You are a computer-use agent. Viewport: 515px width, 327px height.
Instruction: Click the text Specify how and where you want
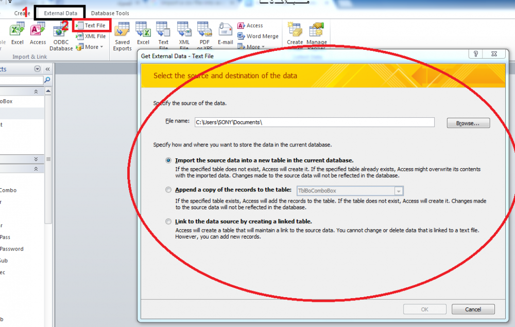tap(243, 144)
